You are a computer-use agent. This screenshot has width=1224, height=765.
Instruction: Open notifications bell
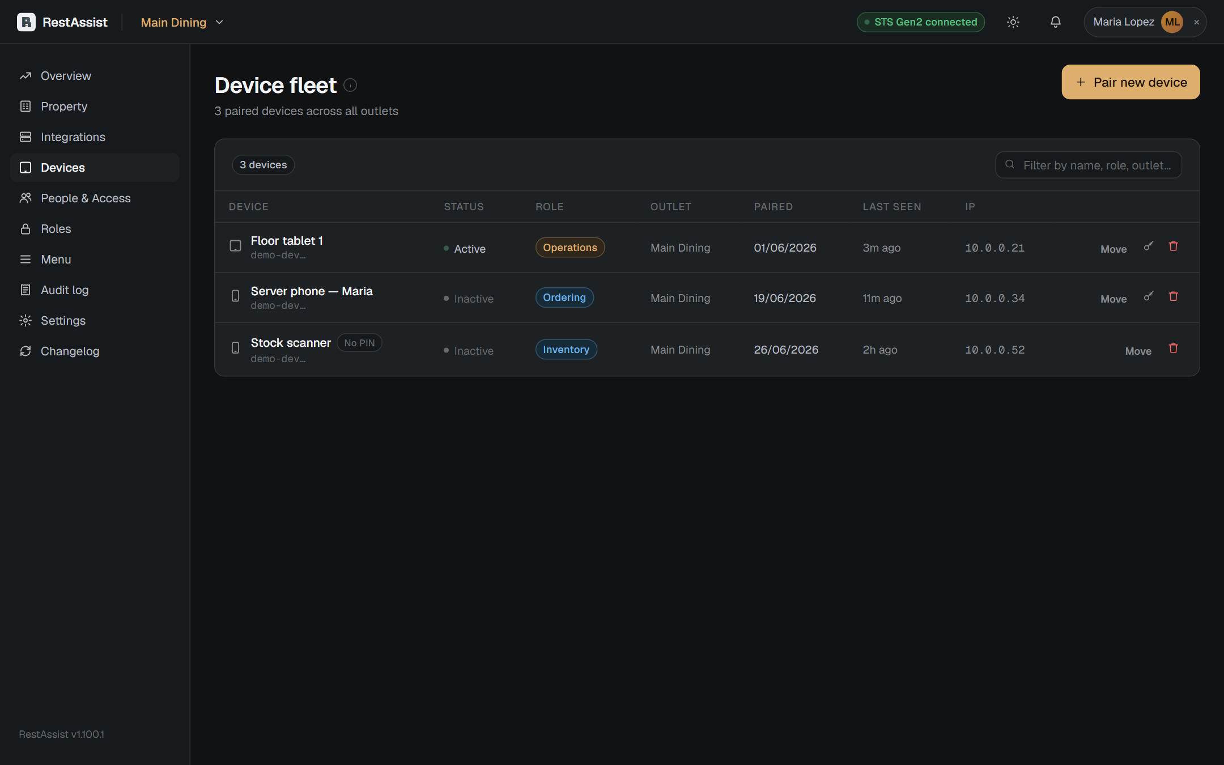pyautogui.click(x=1055, y=22)
